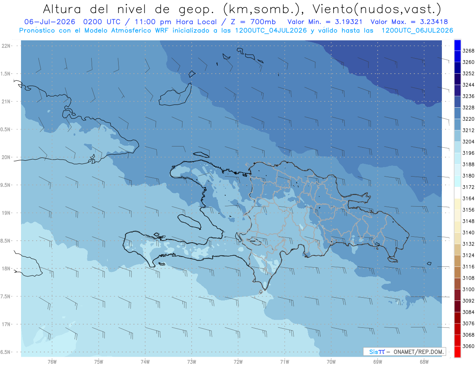The width and height of the screenshot is (476, 367).
Task: Click the 3076 colorbar value
Action: coord(468,323)
